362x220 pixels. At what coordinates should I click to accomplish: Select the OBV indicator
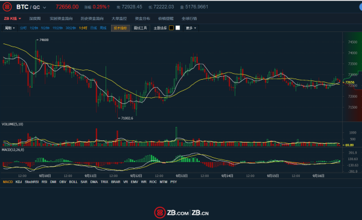[x=63, y=182]
